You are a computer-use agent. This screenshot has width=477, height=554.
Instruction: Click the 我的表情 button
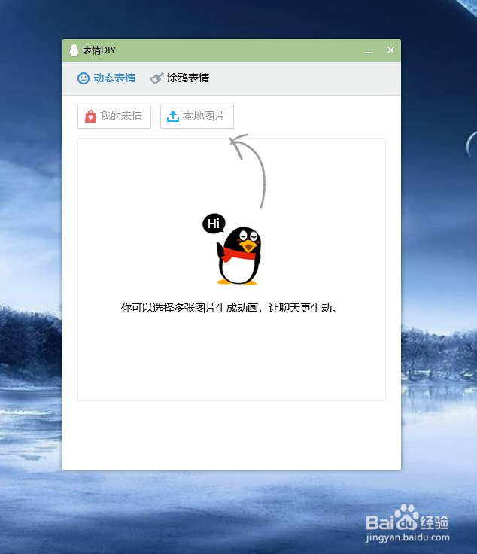point(114,117)
